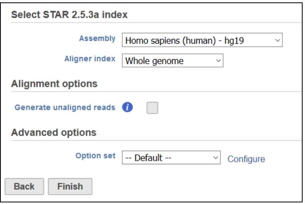Image resolution: width=305 pixels, height=204 pixels.
Task: Click the Assembly field label
Action: (97, 38)
